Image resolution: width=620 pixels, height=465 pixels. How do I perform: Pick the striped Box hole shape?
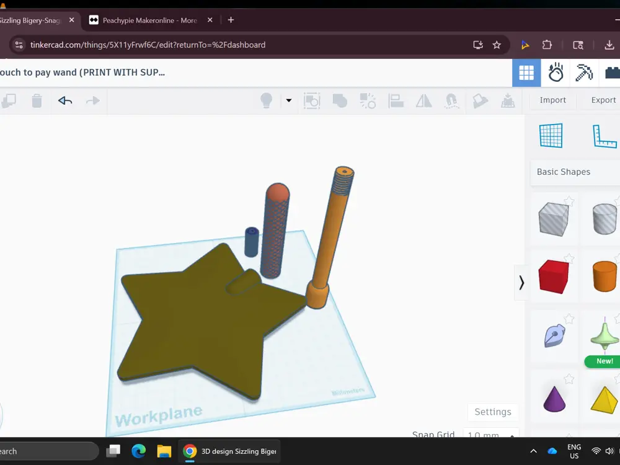point(553,219)
